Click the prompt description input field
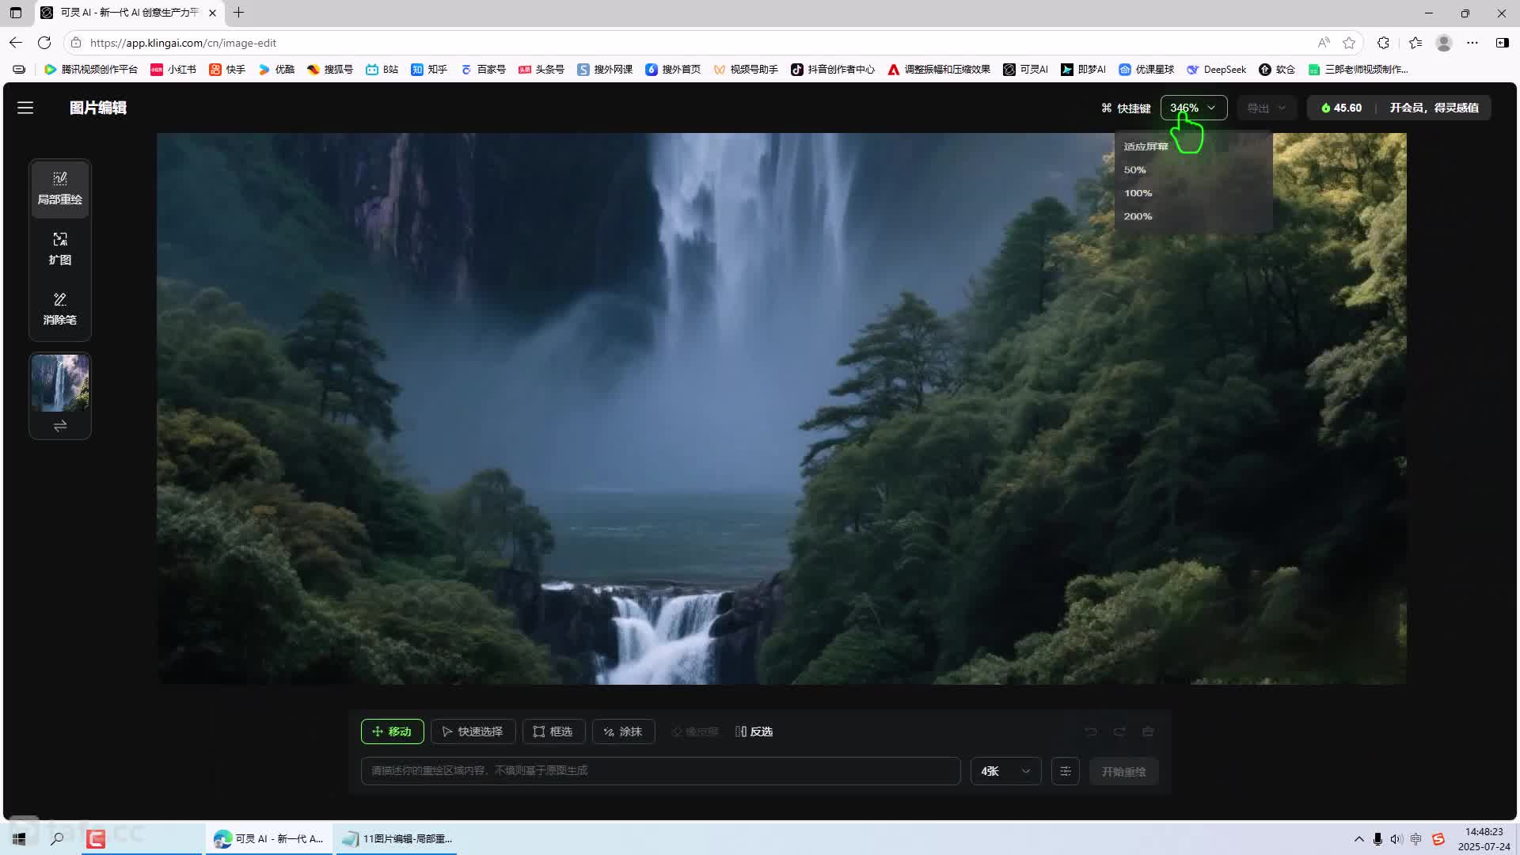Image resolution: width=1520 pixels, height=855 pixels. [660, 771]
